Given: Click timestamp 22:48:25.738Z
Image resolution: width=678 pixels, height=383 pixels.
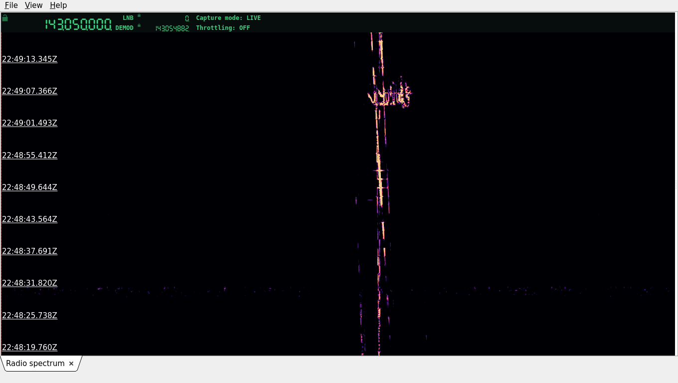Looking at the screenshot, I should click(x=29, y=315).
